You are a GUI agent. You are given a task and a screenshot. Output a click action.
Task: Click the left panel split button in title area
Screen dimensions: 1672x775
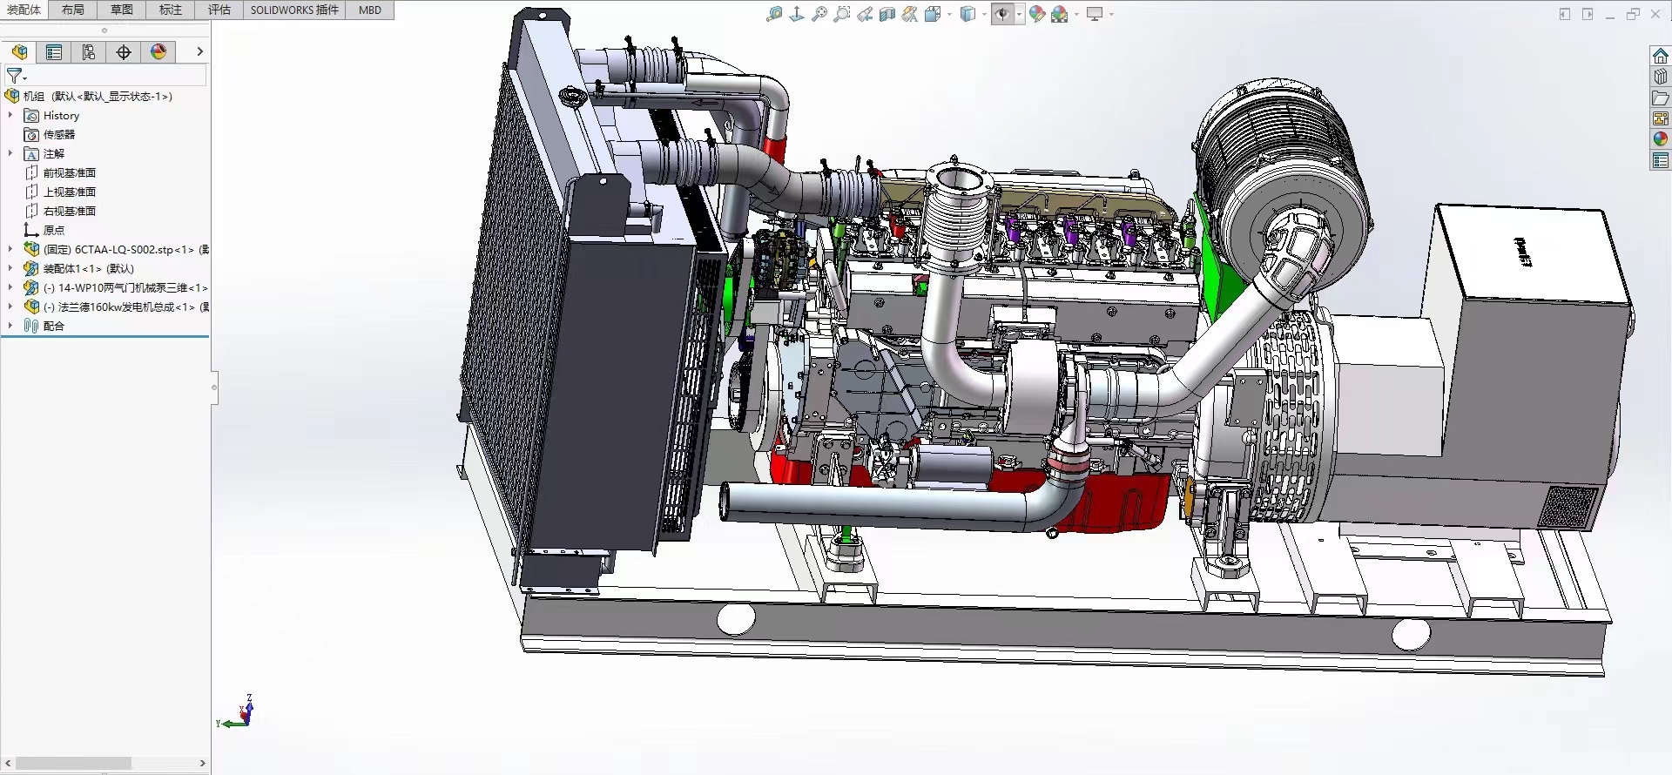(1565, 14)
